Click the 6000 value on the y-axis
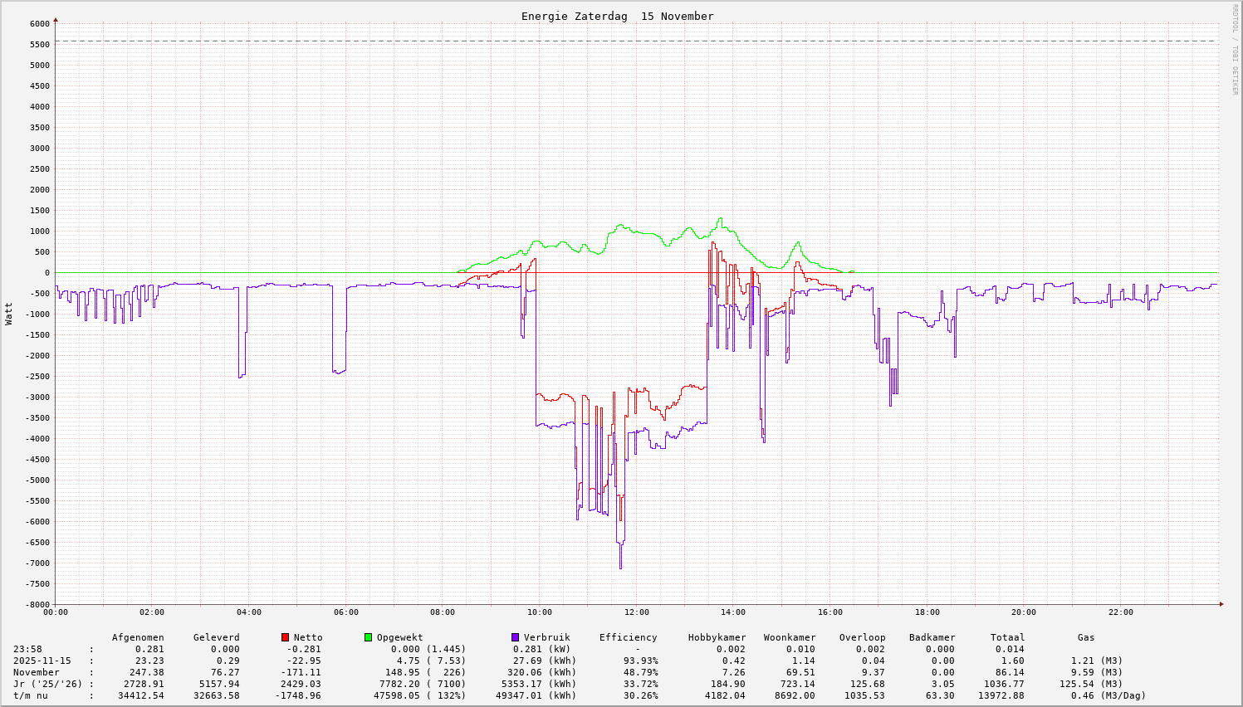The width and height of the screenshot is (1243, 707). 39,24
